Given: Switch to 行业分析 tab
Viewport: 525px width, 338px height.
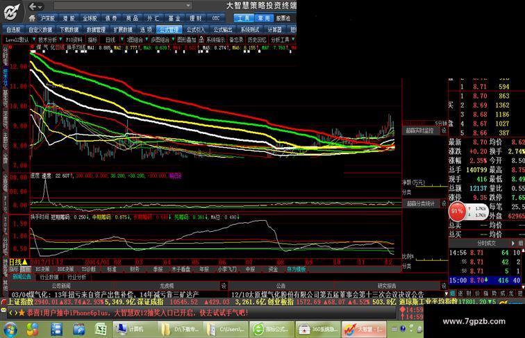Looking at the screenshot, I should coord(76,277).
